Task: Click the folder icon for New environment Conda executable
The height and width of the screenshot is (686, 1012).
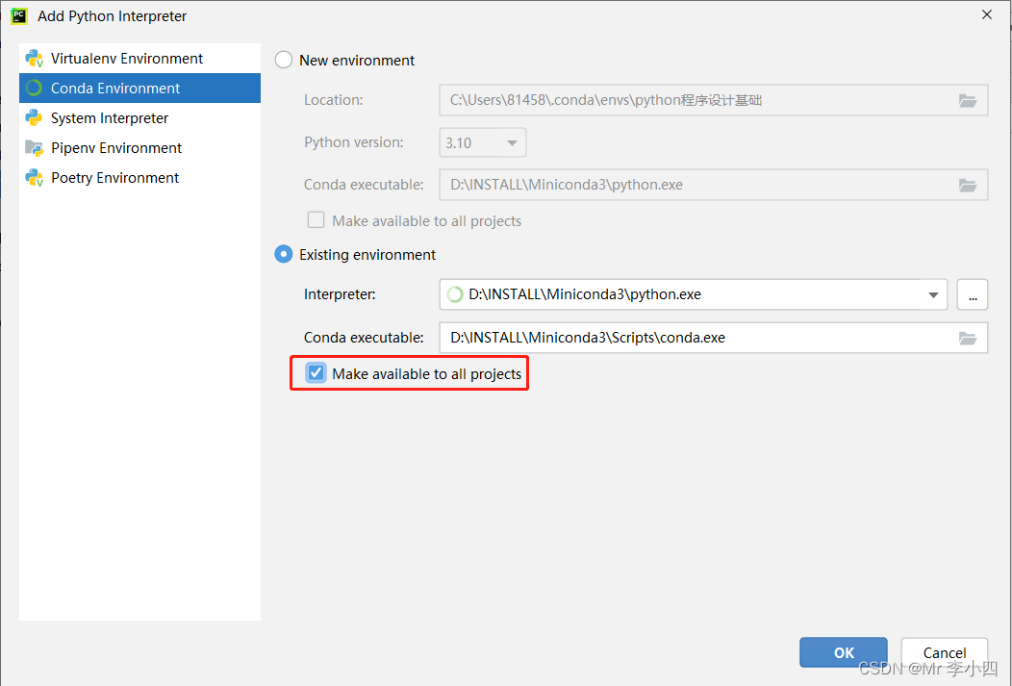Action: pyautogui.click(x=968, y=185)
